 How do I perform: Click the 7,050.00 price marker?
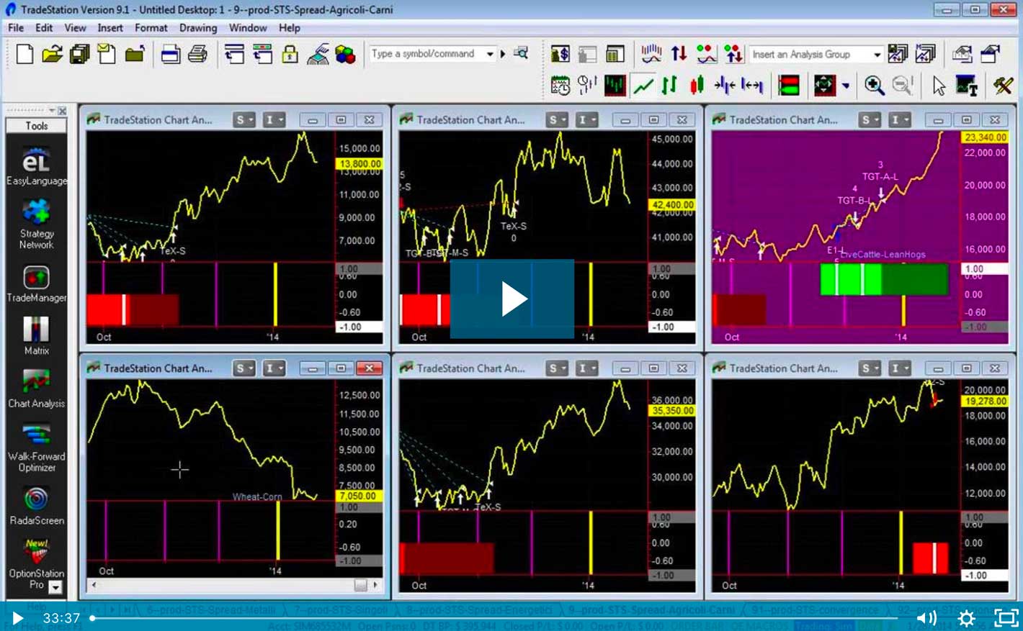point(359,496)
